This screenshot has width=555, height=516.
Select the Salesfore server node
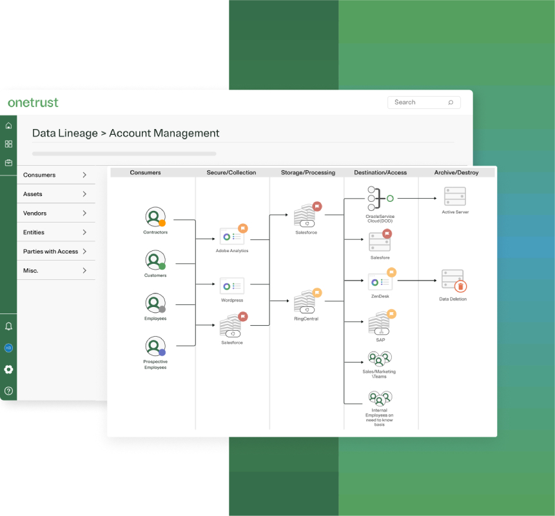click(x=380, y=245)
